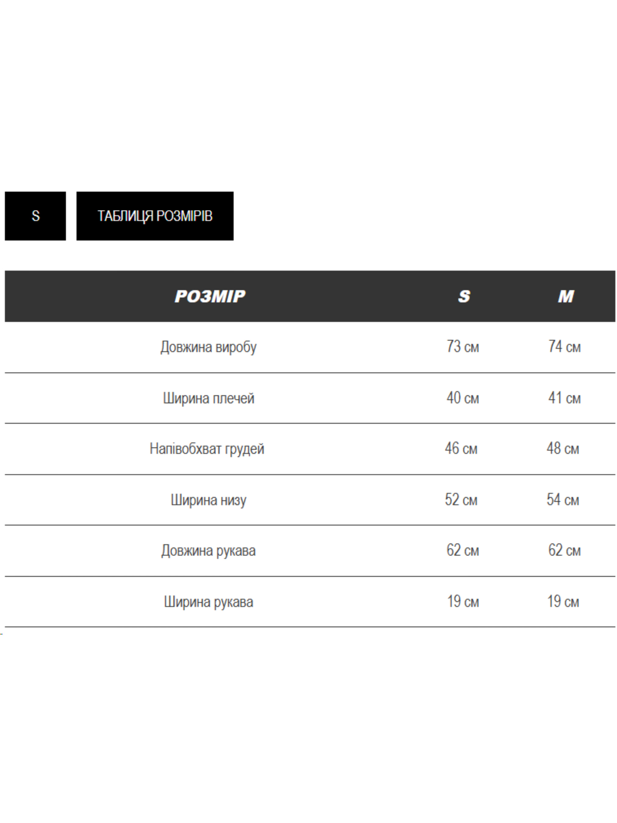Viewport: 617px width, 823px height.
Task: Click the 48 см chest value
Action: 563,449
